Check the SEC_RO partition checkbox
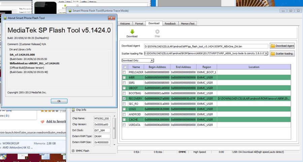The width and height of the screenshot is (303, 162). [124, 104]
